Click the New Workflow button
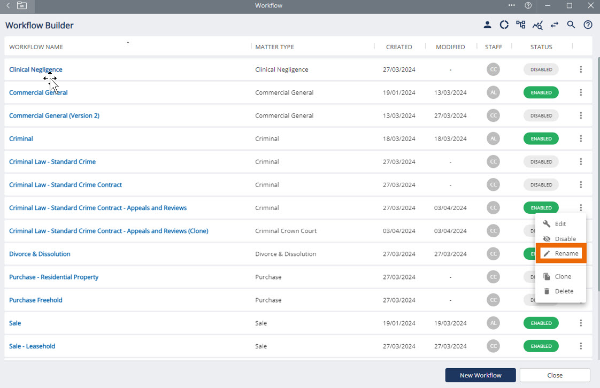This screenshot has width=600, height=388. point(480,375)
